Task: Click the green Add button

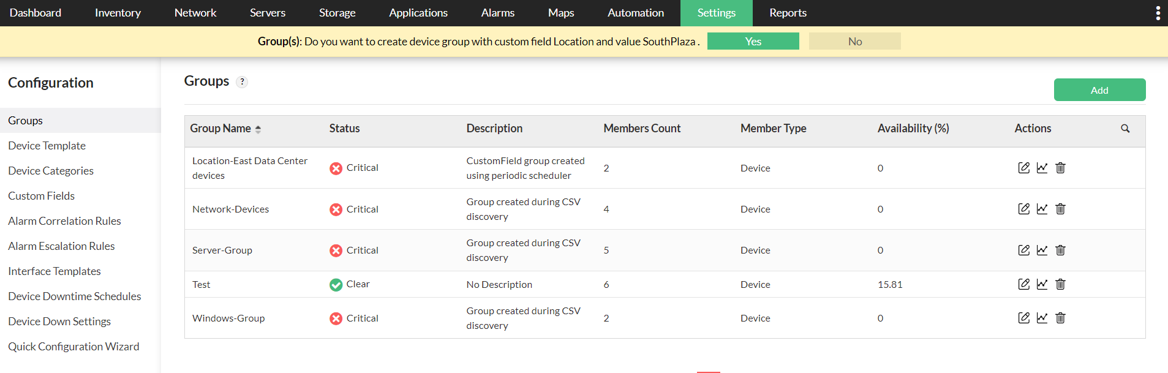Action: coord(1099,90)
